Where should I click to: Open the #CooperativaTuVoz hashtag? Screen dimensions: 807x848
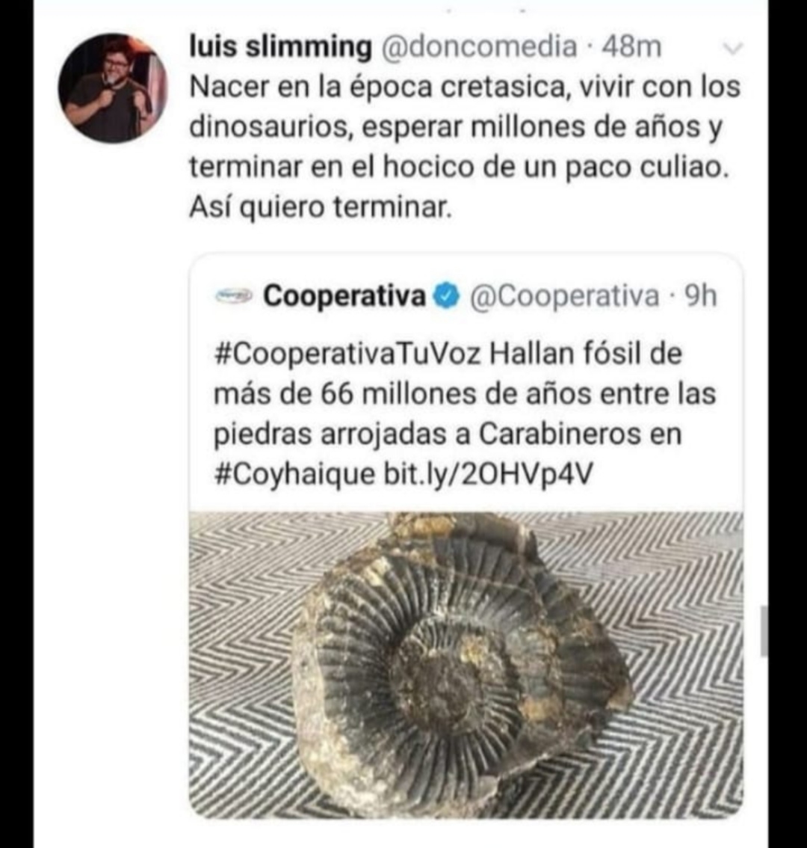click(x=347, y=354)
